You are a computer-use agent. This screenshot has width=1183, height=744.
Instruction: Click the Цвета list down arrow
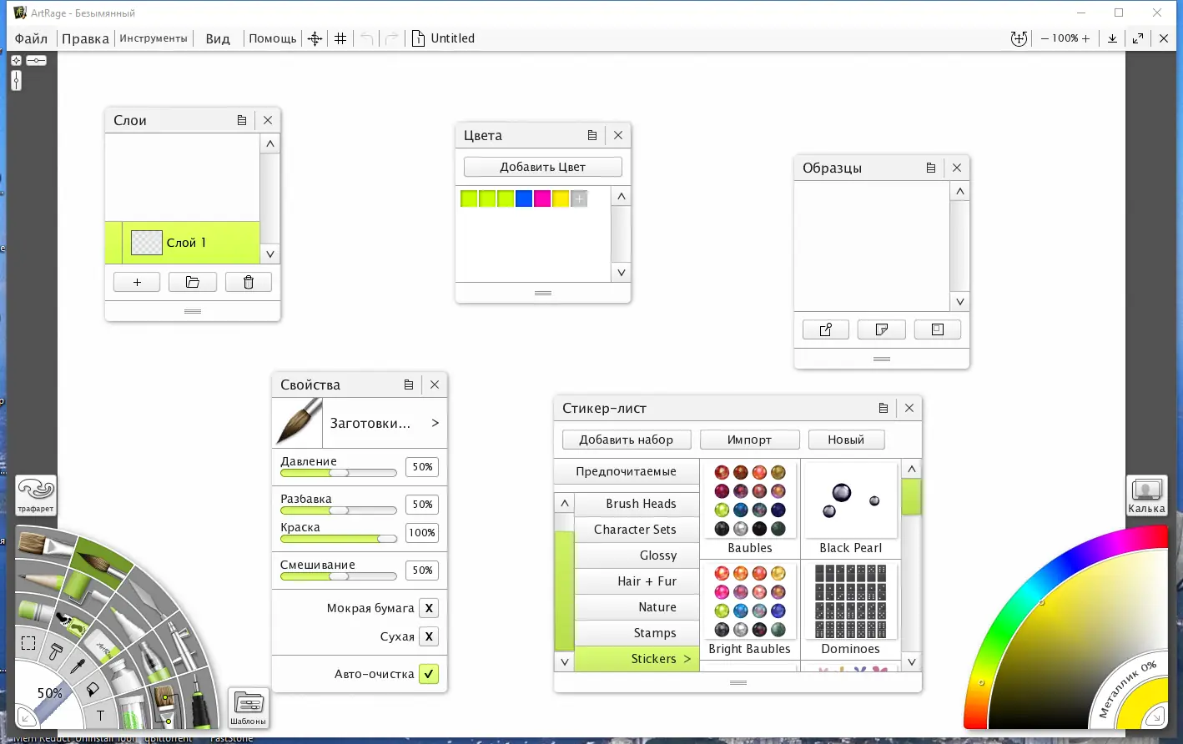click(x=621, y=272)
